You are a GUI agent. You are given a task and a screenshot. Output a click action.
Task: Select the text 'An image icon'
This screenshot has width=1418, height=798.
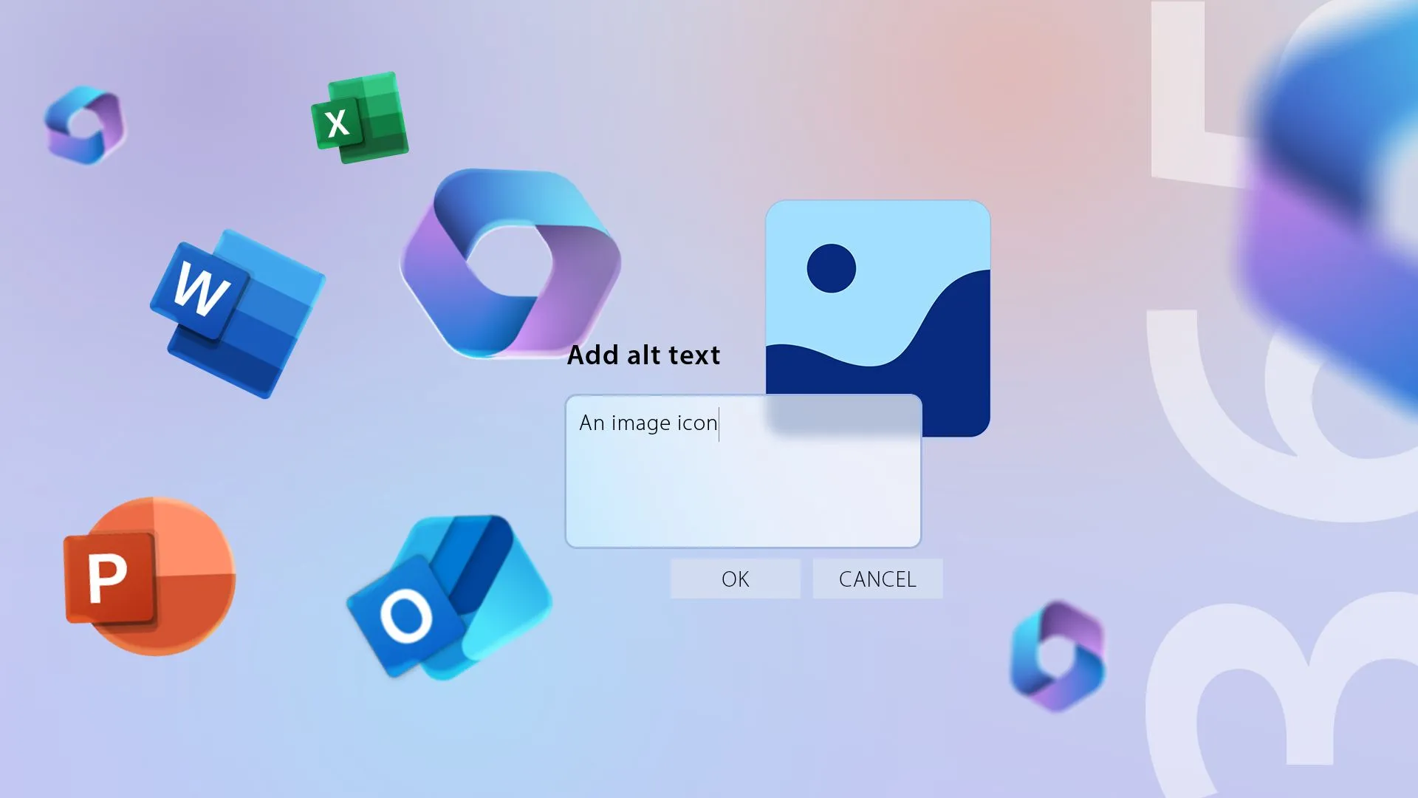648,423
